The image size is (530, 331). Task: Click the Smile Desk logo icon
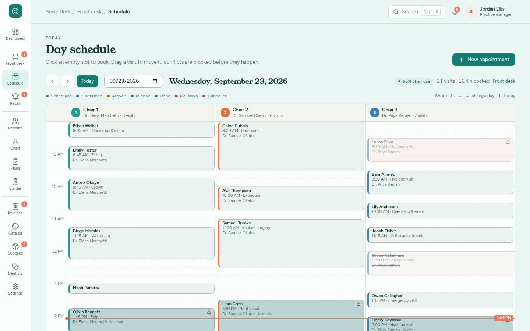pyautogui.click(x=15, y=11)
